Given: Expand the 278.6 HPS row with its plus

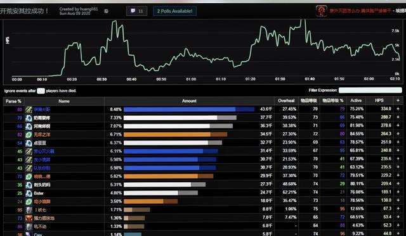Looking at the screenshot, I should (398, 125).
